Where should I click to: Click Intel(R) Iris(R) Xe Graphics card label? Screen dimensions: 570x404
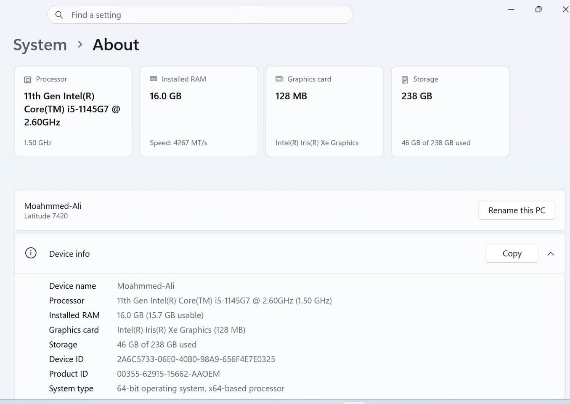click(x=317, y=143)
